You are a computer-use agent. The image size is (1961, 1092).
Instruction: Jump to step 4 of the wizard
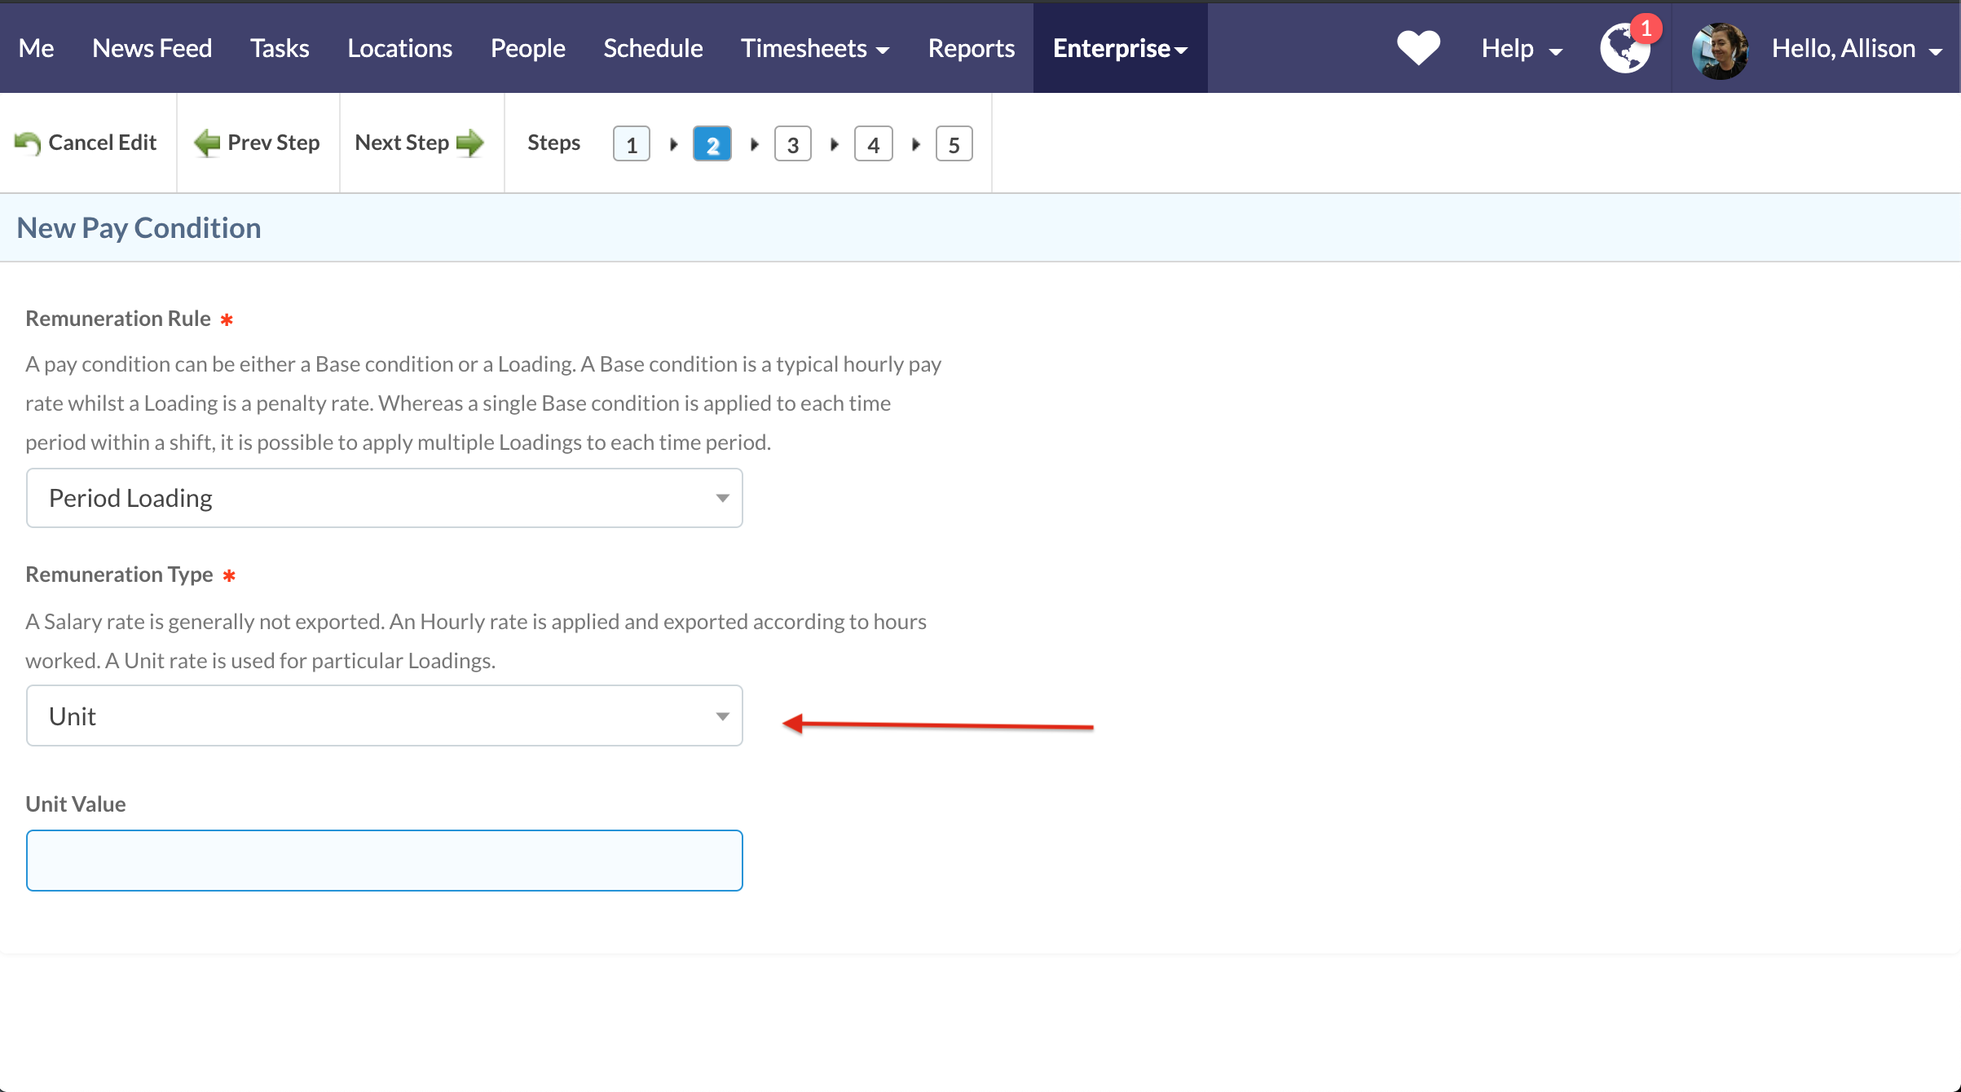873,144
